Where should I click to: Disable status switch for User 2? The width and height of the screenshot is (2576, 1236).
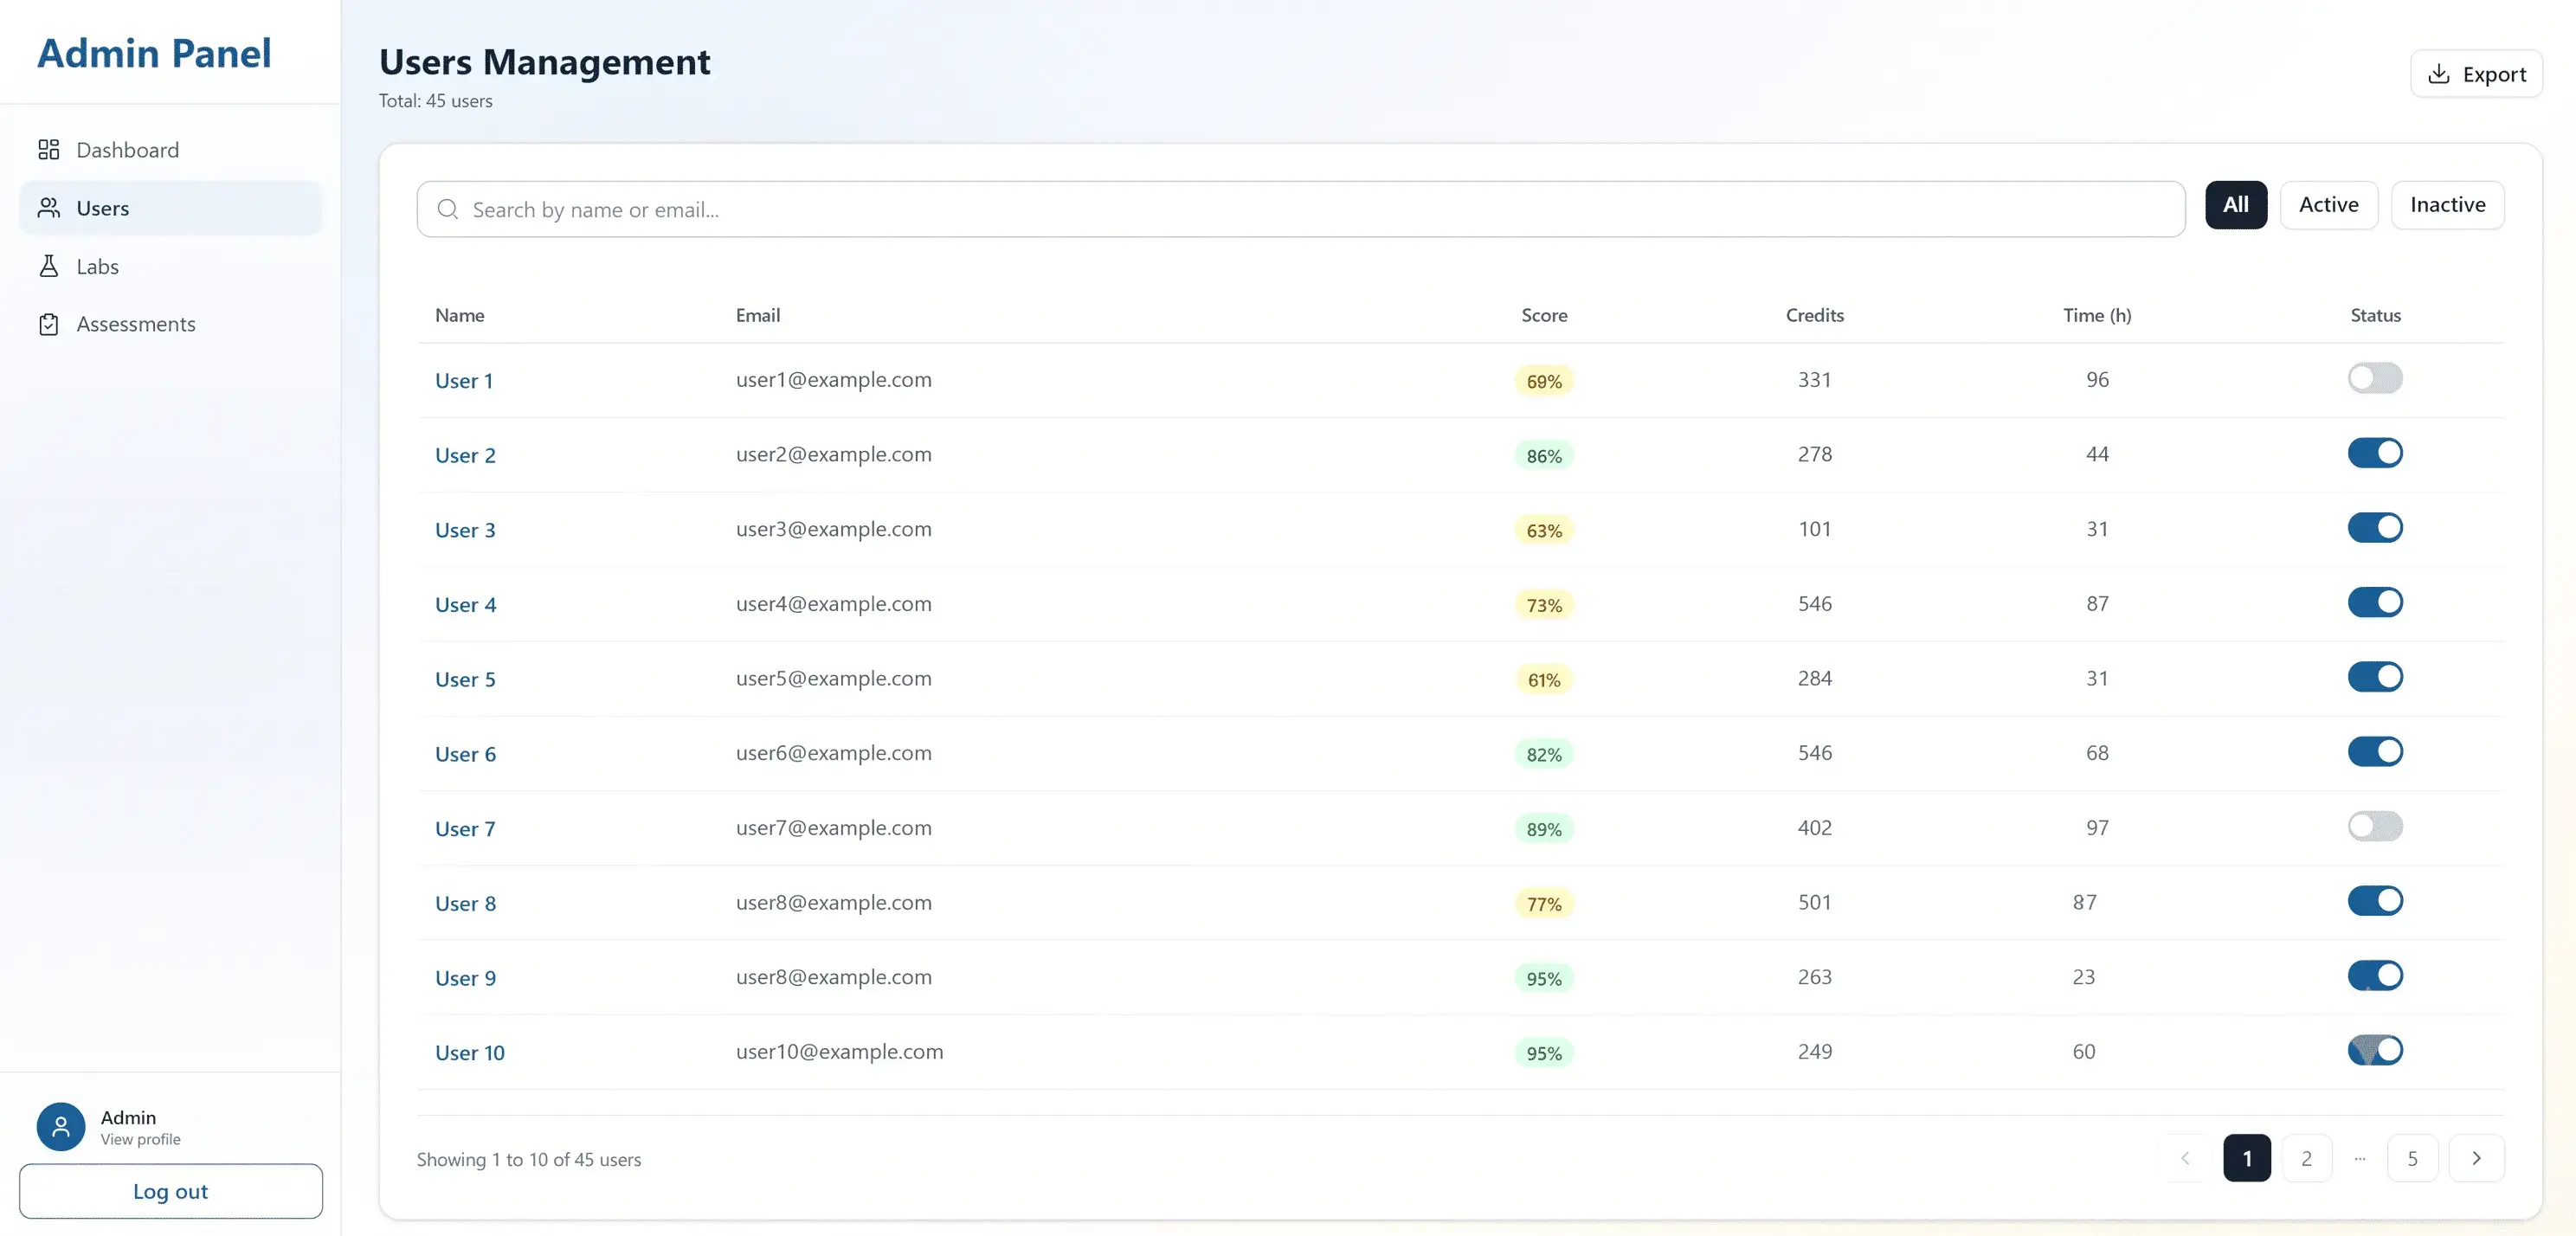pyautogui.click(x=2375, y=453)
